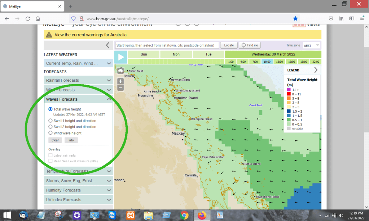
Task: Zoom out on the map
Action: pos(120,88)
